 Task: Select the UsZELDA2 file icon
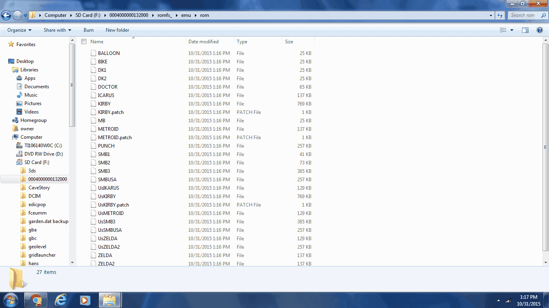(93, 247)
